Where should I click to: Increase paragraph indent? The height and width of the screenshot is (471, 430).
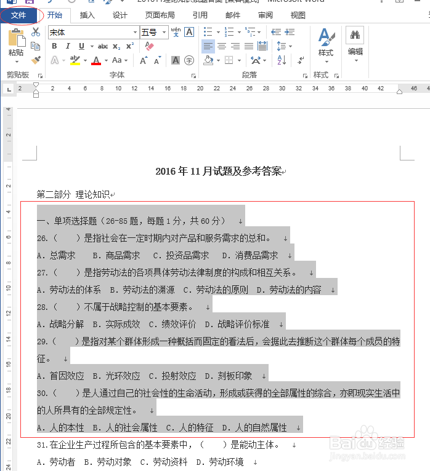290,32
